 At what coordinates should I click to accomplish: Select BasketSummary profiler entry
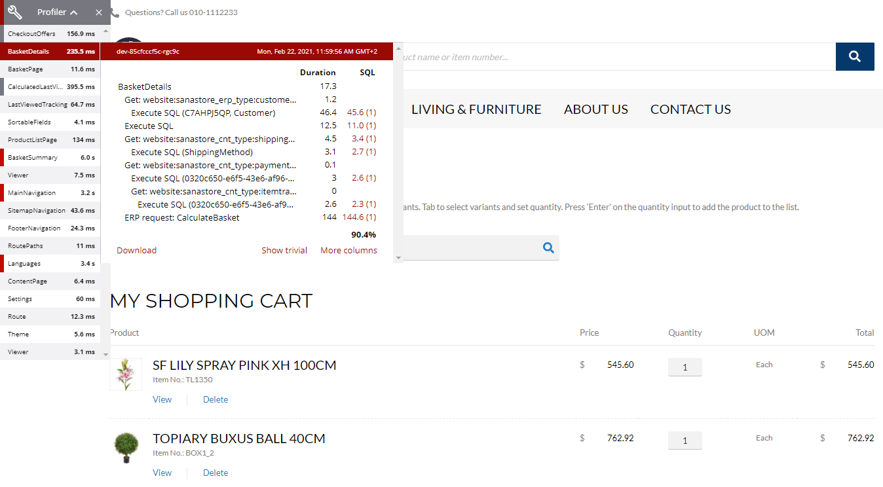click(x=50, y=157)
